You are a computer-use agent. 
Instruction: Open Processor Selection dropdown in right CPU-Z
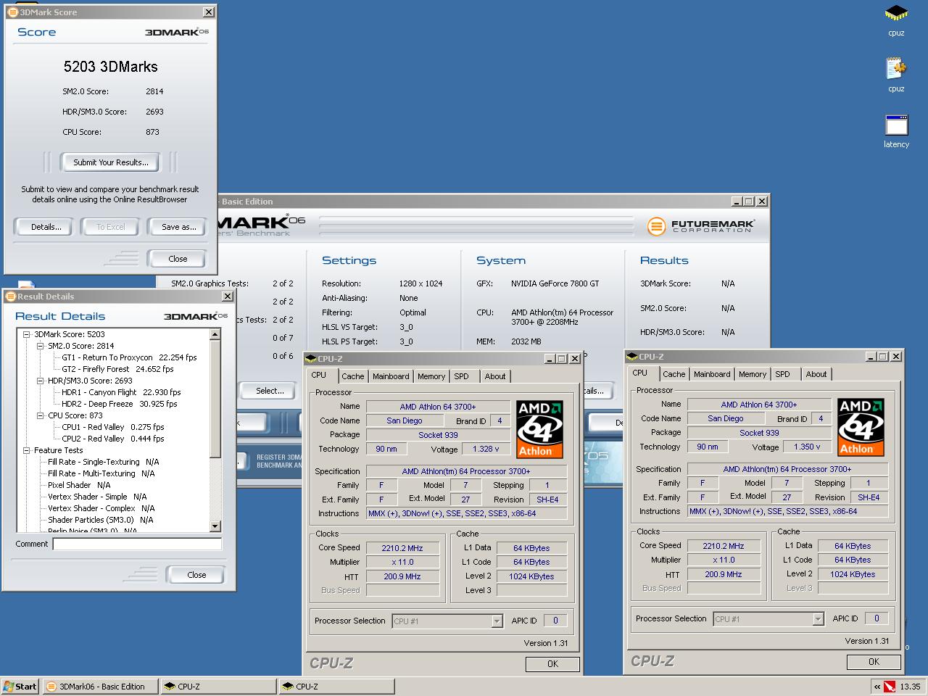point(818,619)
